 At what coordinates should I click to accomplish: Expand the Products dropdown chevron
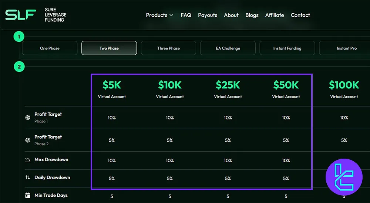[x=172, y=15]
